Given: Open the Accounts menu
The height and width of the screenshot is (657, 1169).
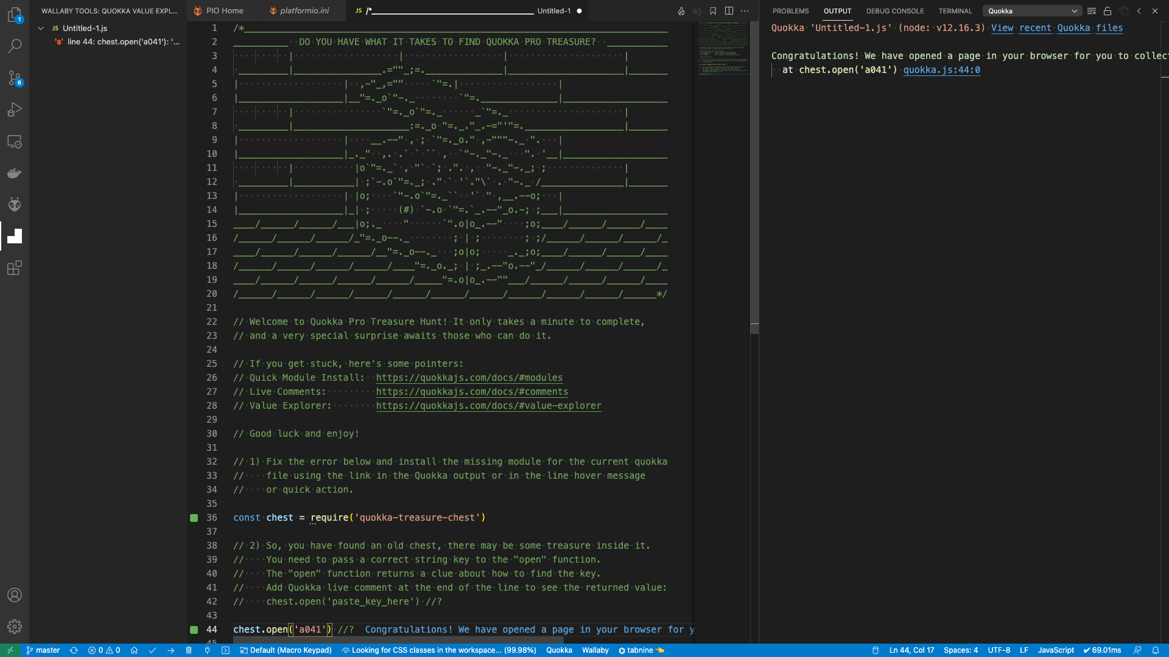Looking at the screenshot, I should pyautogui.click(x=15, y=595).
